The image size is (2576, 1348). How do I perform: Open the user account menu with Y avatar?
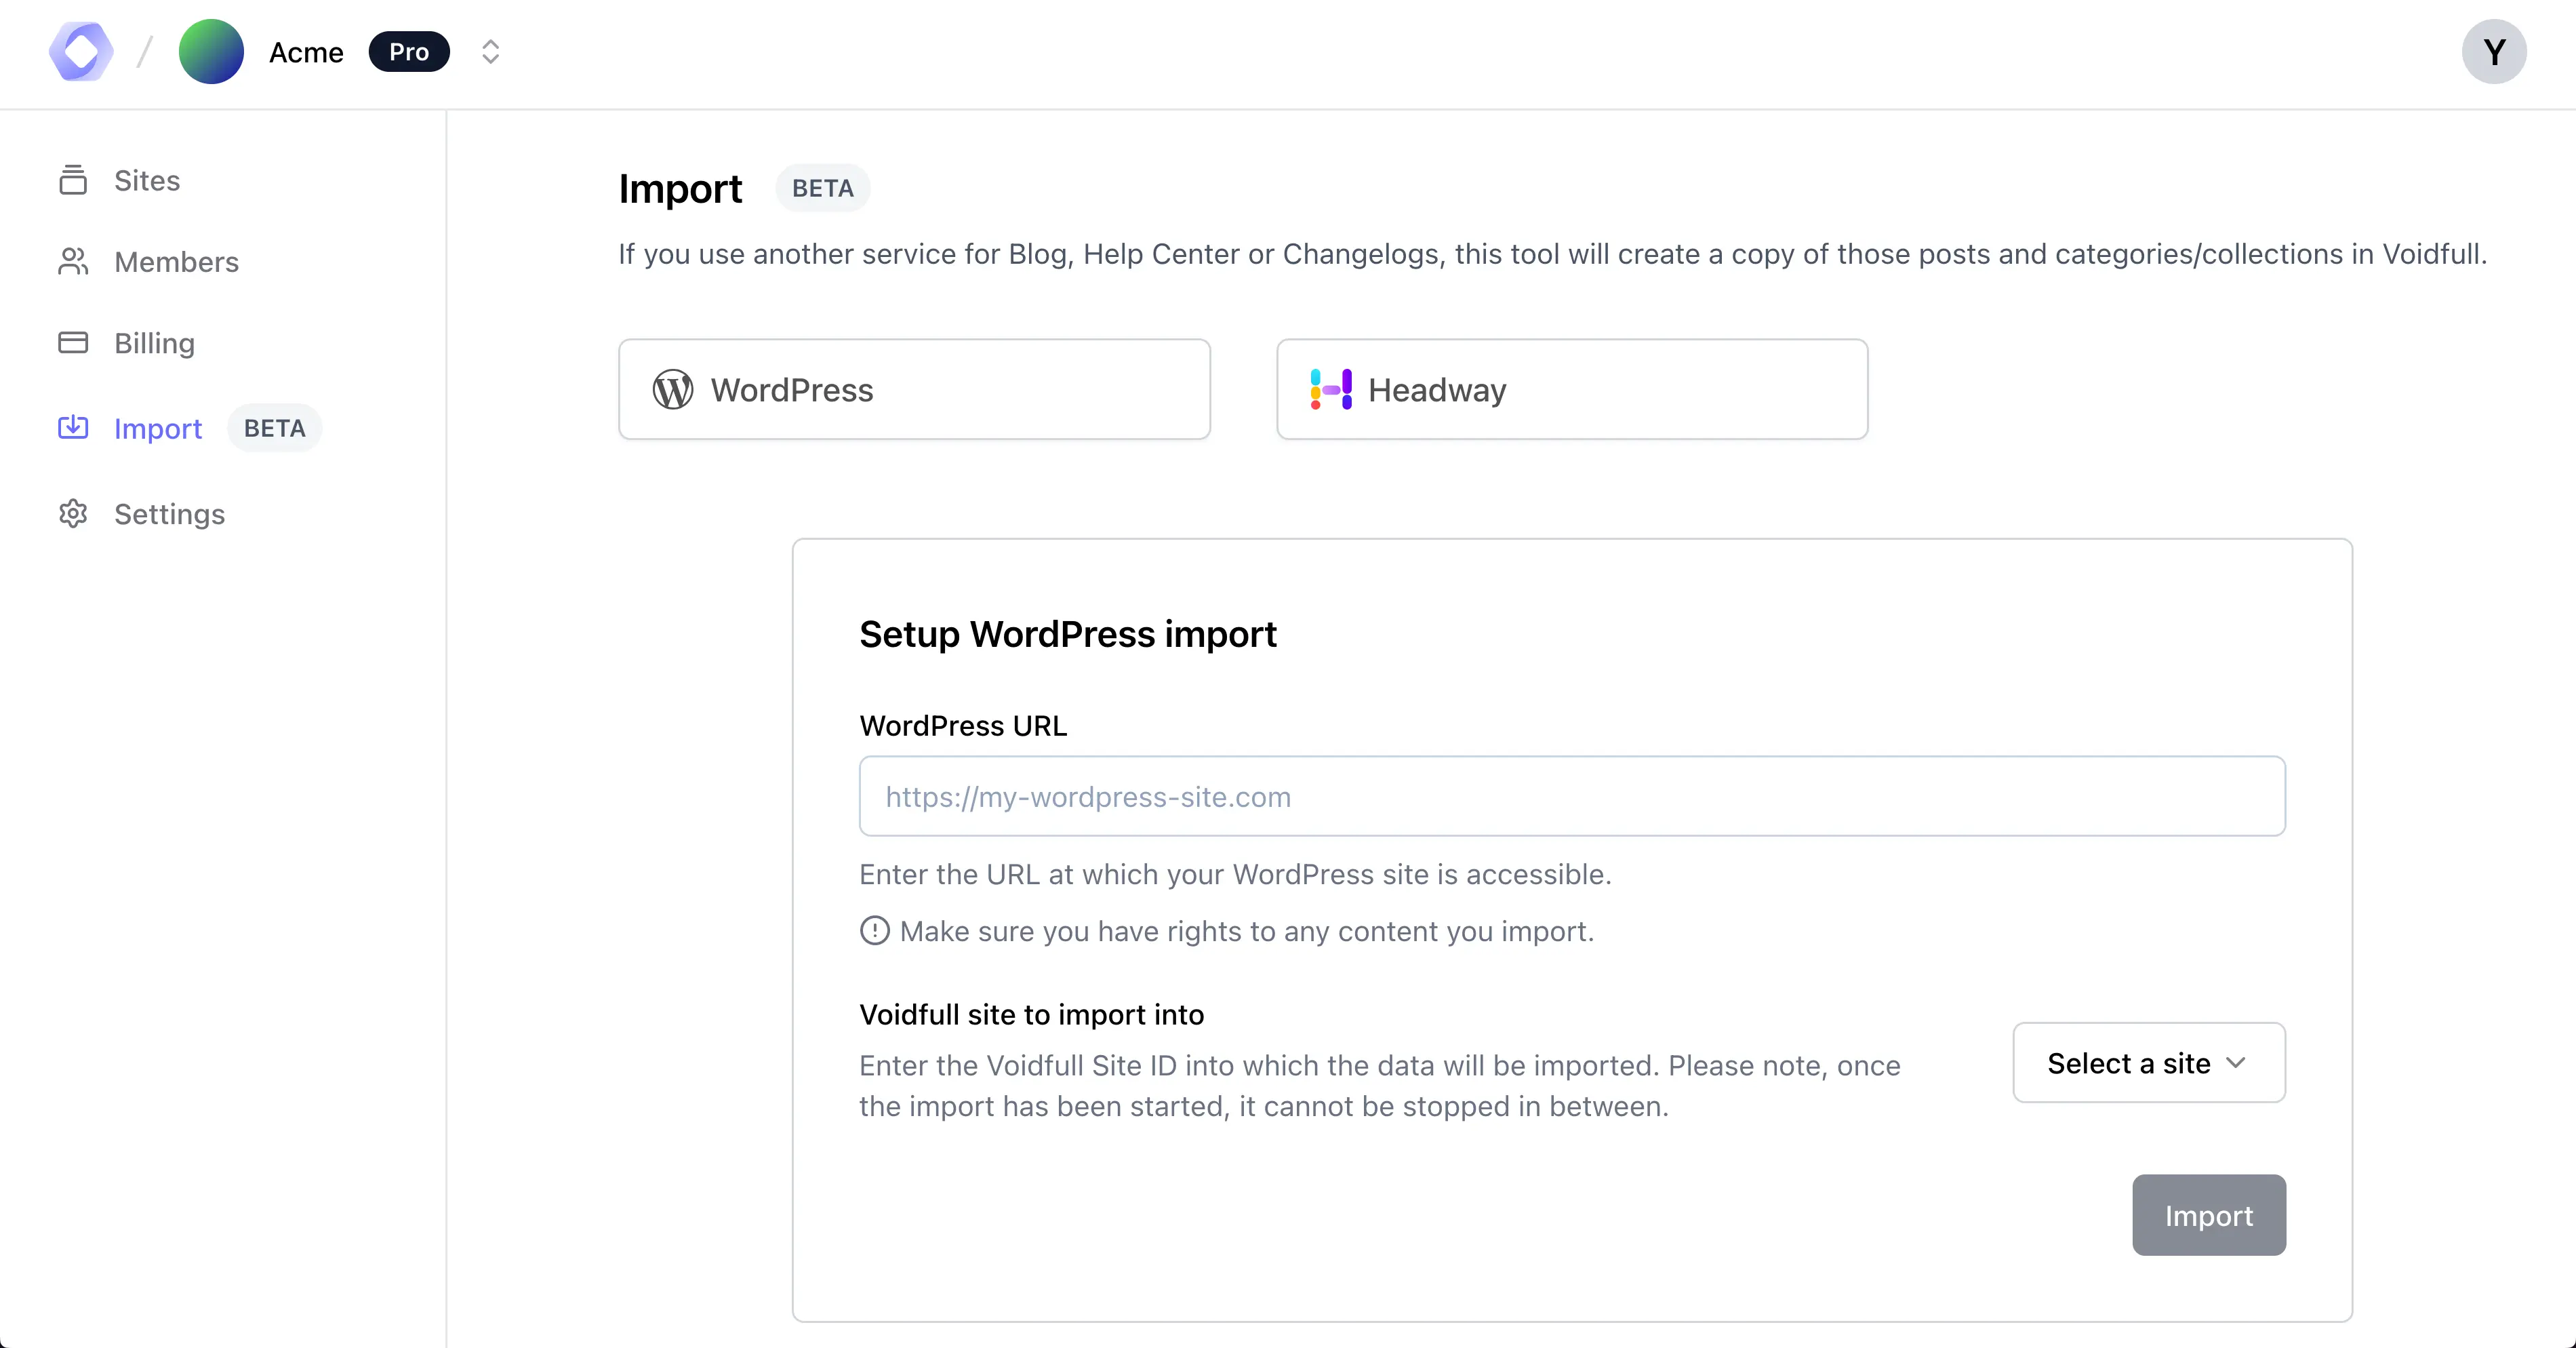click(2494, 51)
